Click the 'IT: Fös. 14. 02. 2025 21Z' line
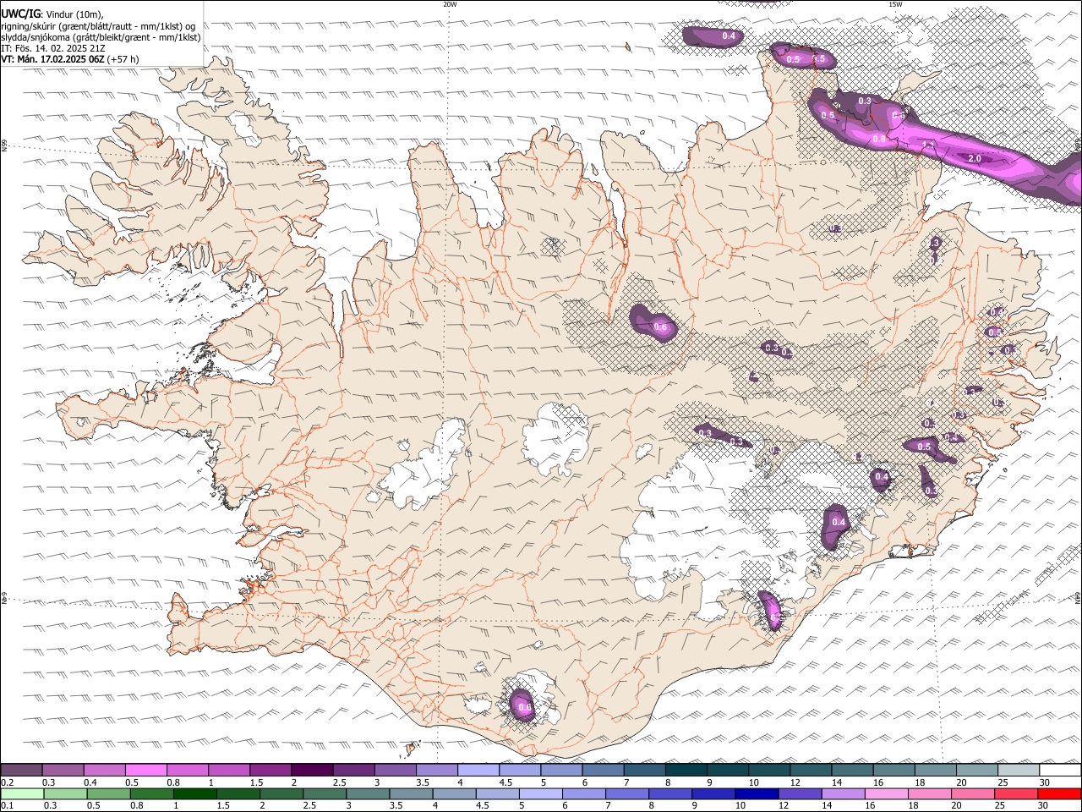The image size is (1082, 812). 53,48
